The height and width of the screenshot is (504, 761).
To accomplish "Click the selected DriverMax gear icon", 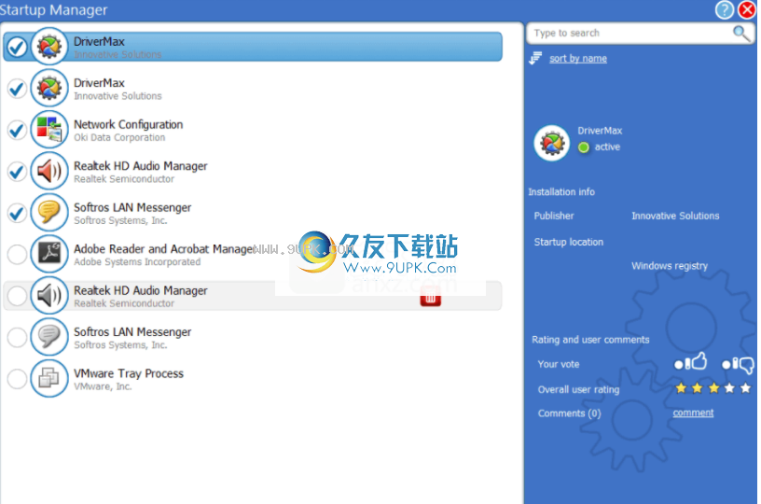I will 49,47.
